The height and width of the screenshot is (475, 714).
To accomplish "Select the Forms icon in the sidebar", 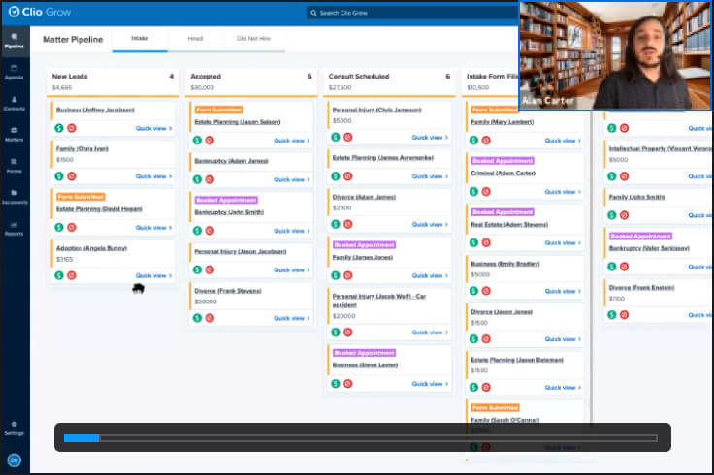I will click(14, 166).
